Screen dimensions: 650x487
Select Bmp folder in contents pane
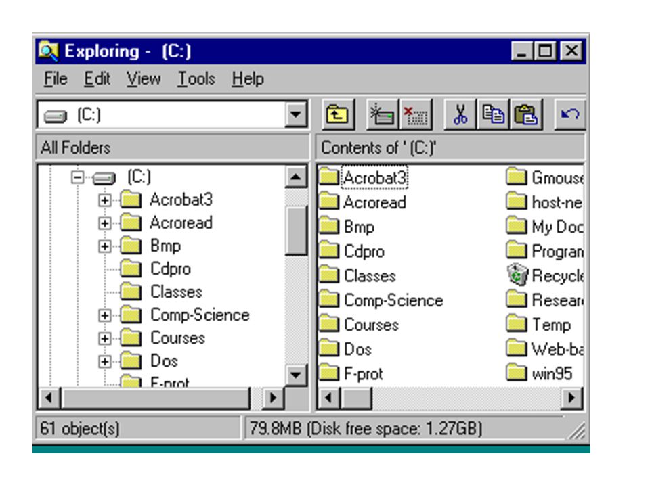347,227
